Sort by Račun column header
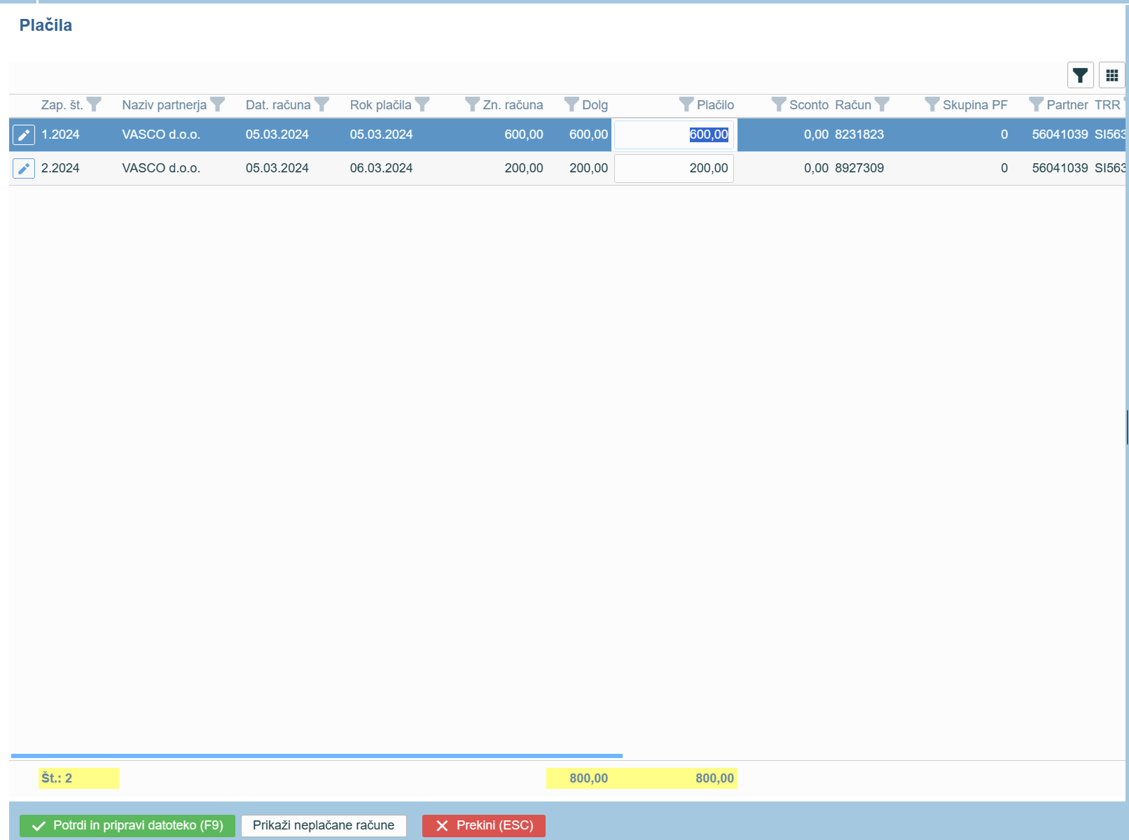Viewport: 1129px width, 840px height. [x=853, y=105]
